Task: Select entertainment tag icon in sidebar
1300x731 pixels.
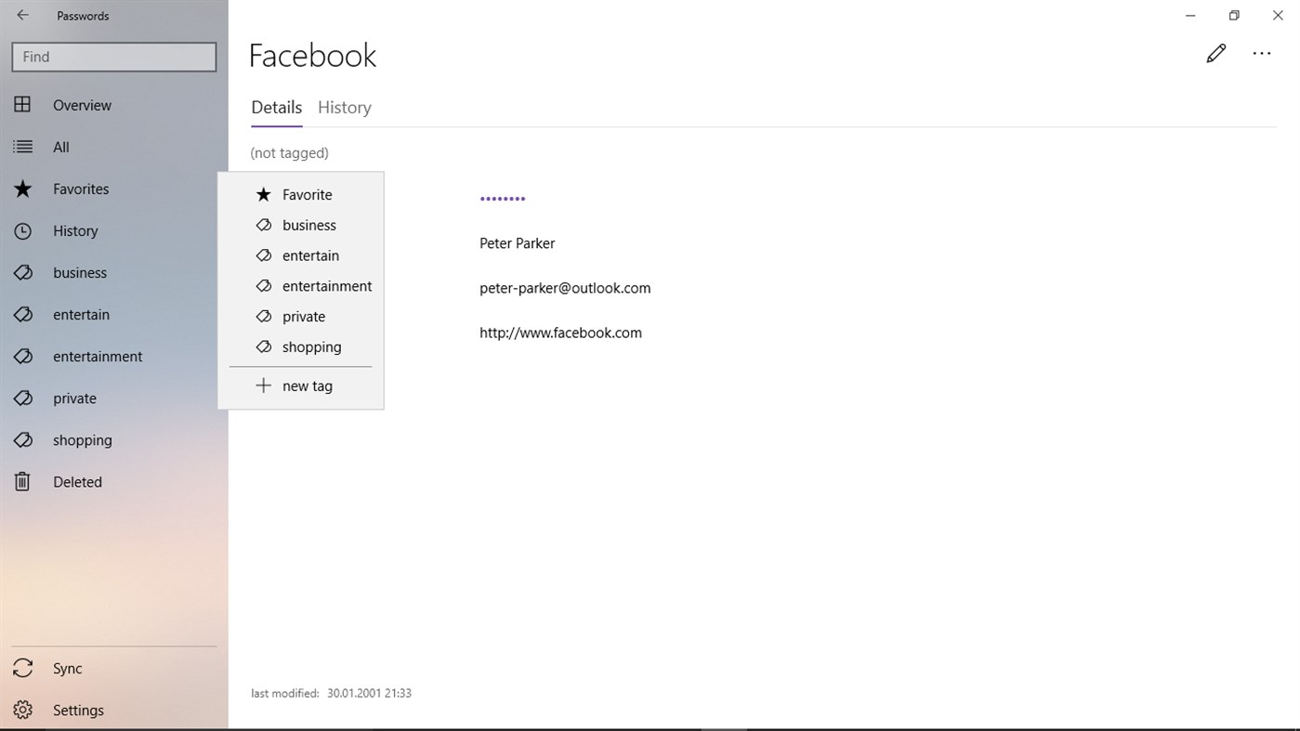Action: coord(22,356)
